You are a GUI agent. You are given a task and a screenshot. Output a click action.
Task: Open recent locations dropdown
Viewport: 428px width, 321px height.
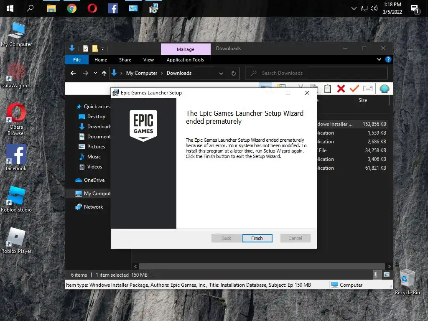click(95, 73)
